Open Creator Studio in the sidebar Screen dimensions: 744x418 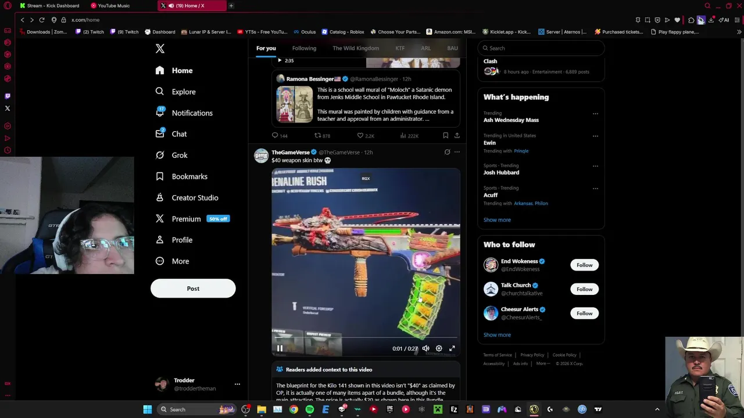tap(187, 197)
